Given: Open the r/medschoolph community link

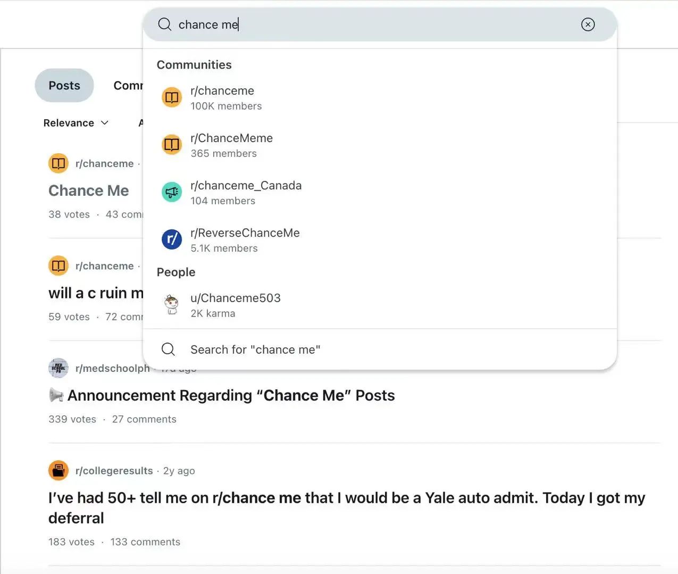Looking at the screenshot, I should pos(113,368).
